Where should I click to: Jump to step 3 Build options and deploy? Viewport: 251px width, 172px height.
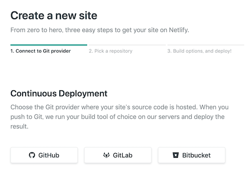pos(200,51)
